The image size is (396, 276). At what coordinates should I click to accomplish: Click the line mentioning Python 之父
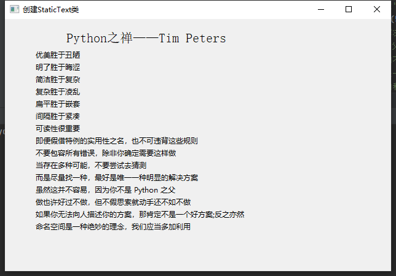coord(106,190)
